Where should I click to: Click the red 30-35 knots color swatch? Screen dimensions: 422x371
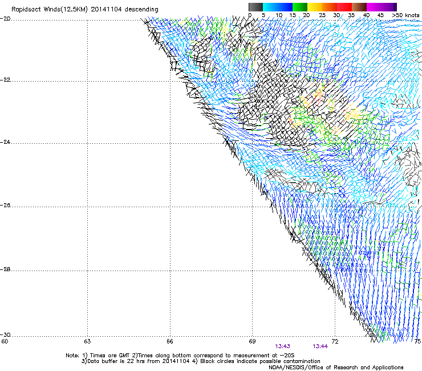(344, 7)
